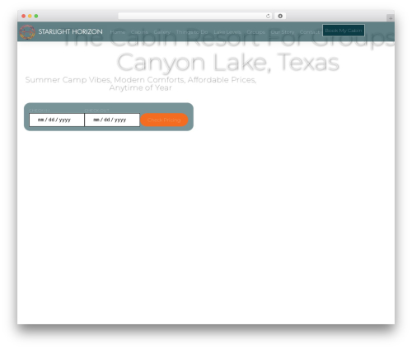
Task: Click the Starlight Horizon circular logo
Action: point(27,32)
